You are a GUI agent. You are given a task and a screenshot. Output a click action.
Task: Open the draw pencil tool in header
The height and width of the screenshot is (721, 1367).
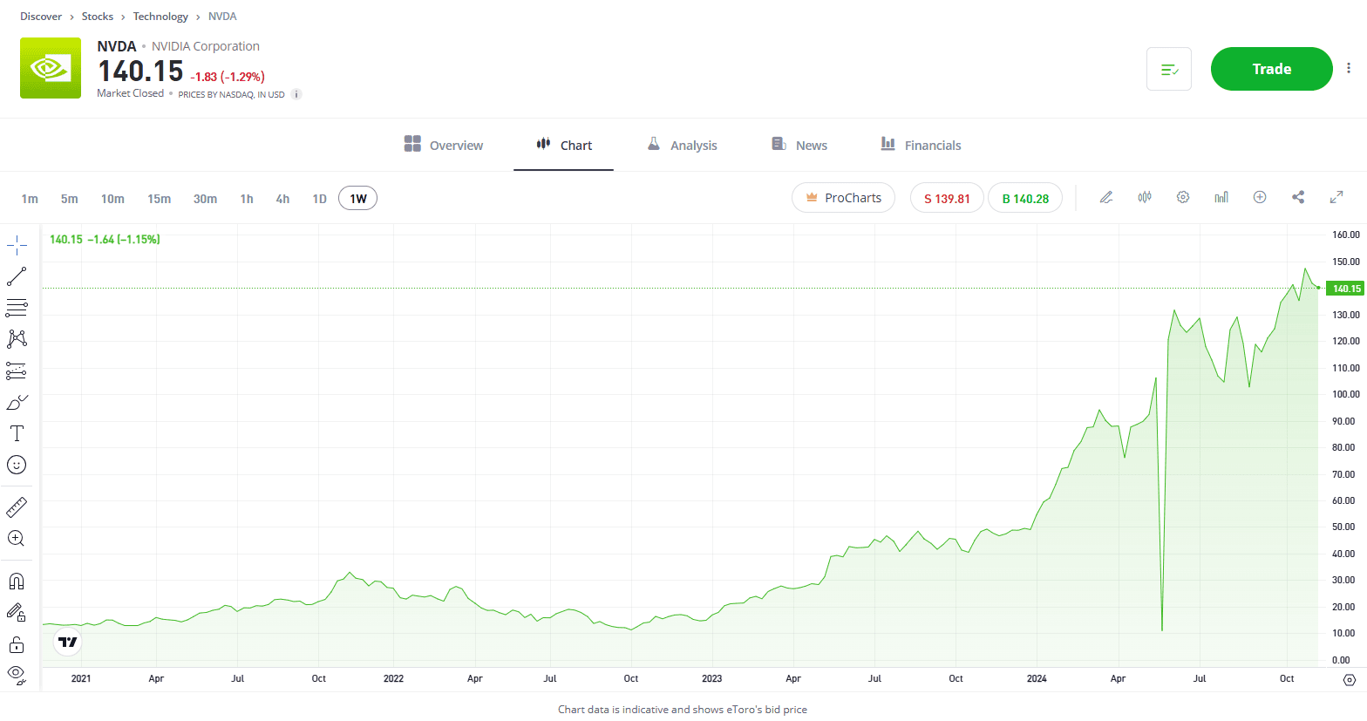[x=1106, y=197]
